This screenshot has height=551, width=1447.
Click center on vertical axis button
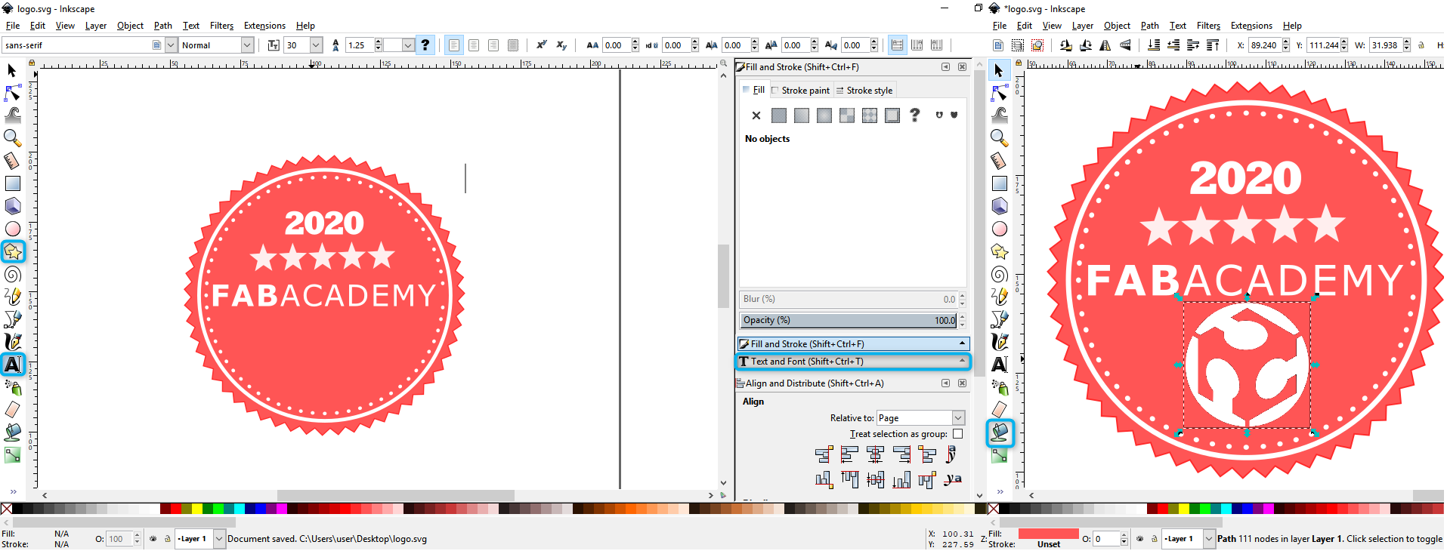coord(875,454)
